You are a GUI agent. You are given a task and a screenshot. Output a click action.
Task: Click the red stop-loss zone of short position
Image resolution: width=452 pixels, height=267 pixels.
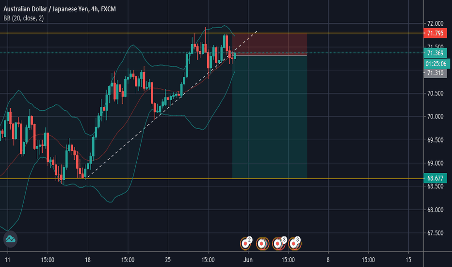point(270,44)
